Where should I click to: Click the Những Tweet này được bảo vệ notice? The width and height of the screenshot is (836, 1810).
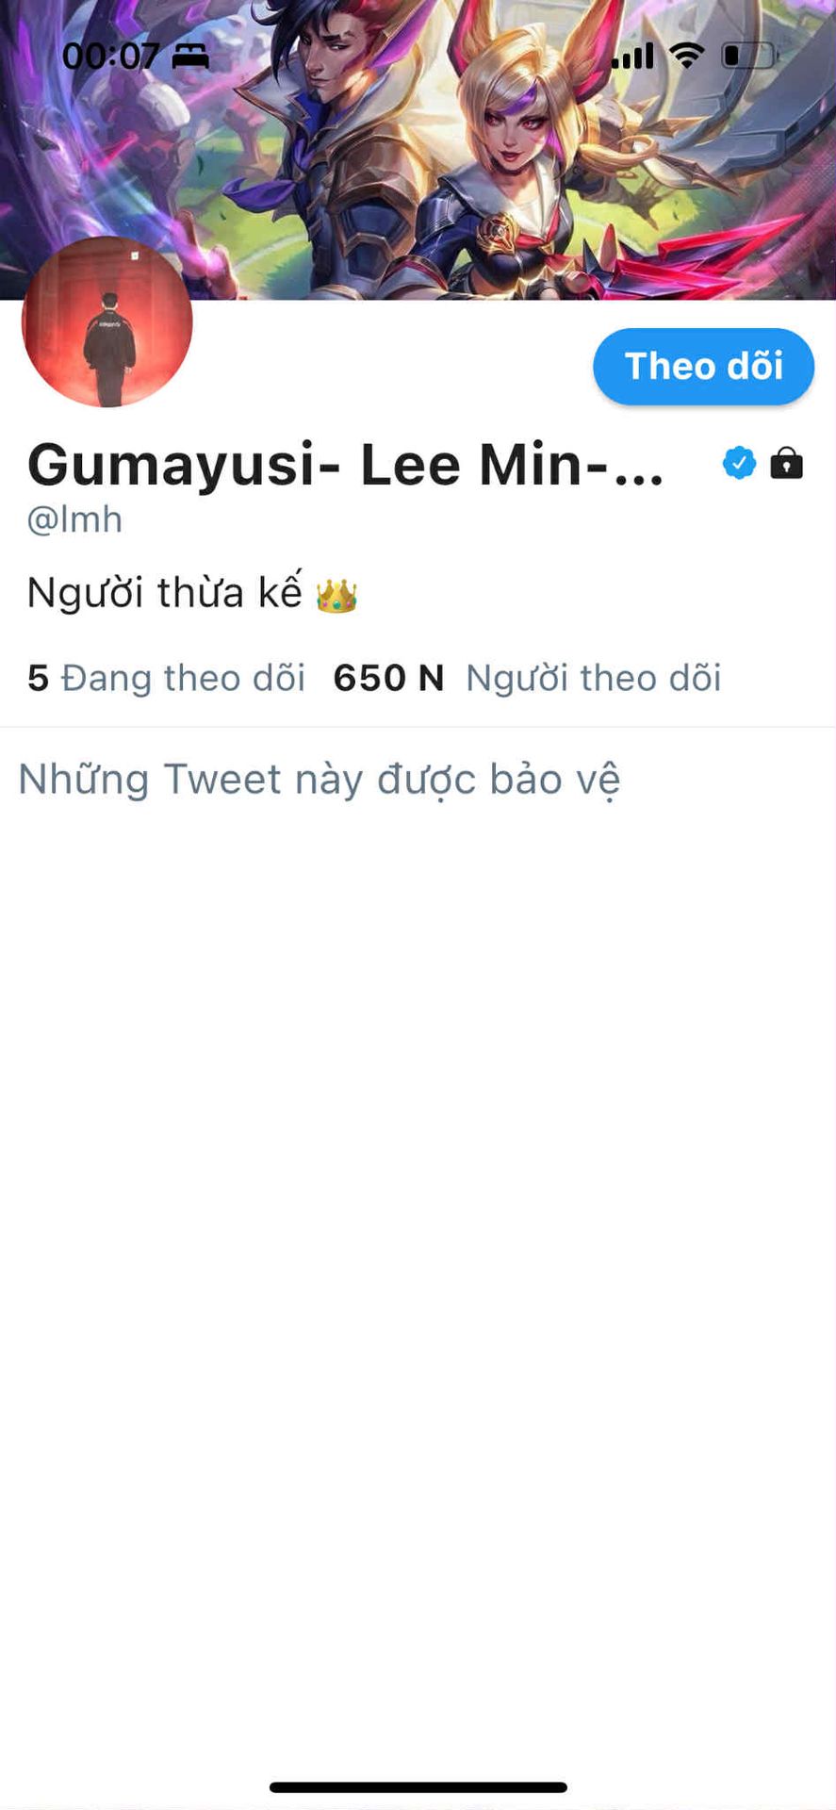(320, 780)
